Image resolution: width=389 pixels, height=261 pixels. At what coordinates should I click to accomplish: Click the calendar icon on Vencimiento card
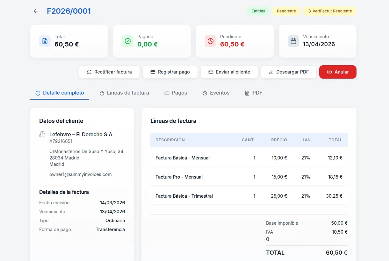[x=293, y=41]
